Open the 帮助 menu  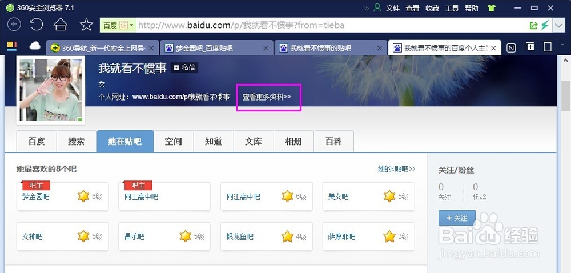point(472,8)
